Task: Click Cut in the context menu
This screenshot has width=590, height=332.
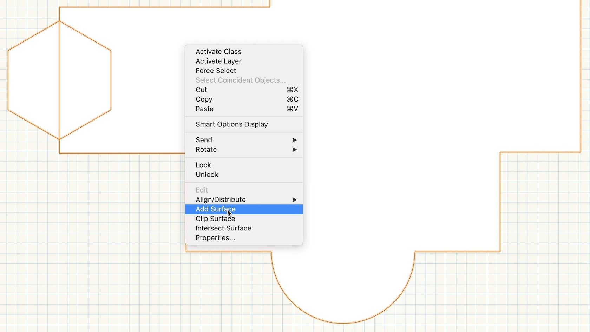Action: coord(244,90)
